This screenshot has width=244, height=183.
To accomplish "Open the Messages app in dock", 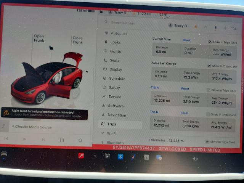I will click(159, 157).
